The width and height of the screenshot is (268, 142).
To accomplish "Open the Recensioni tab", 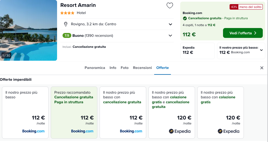I will pyautogui.click(x=142, y=68).
